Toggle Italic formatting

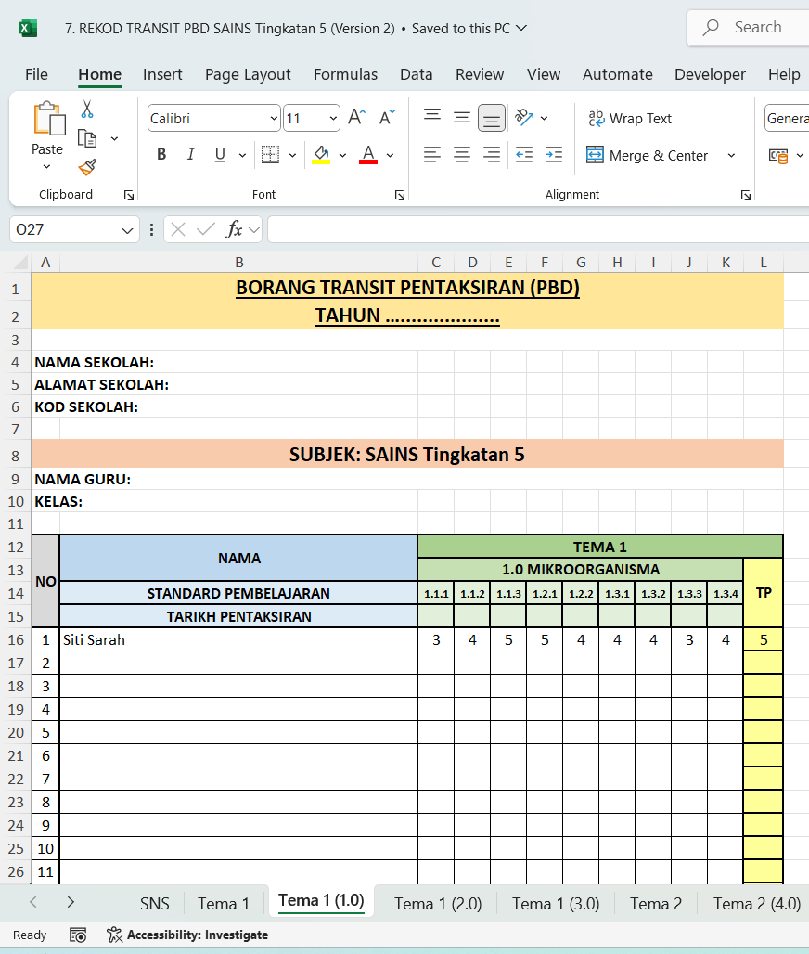tap(191, 155)
